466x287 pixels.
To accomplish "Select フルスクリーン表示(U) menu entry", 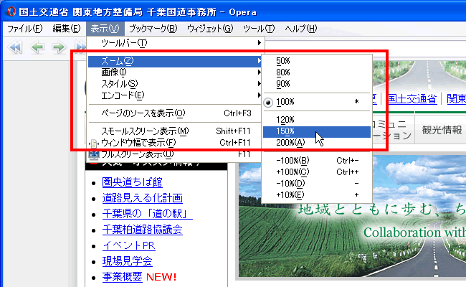I will click(x=175, y=154).
